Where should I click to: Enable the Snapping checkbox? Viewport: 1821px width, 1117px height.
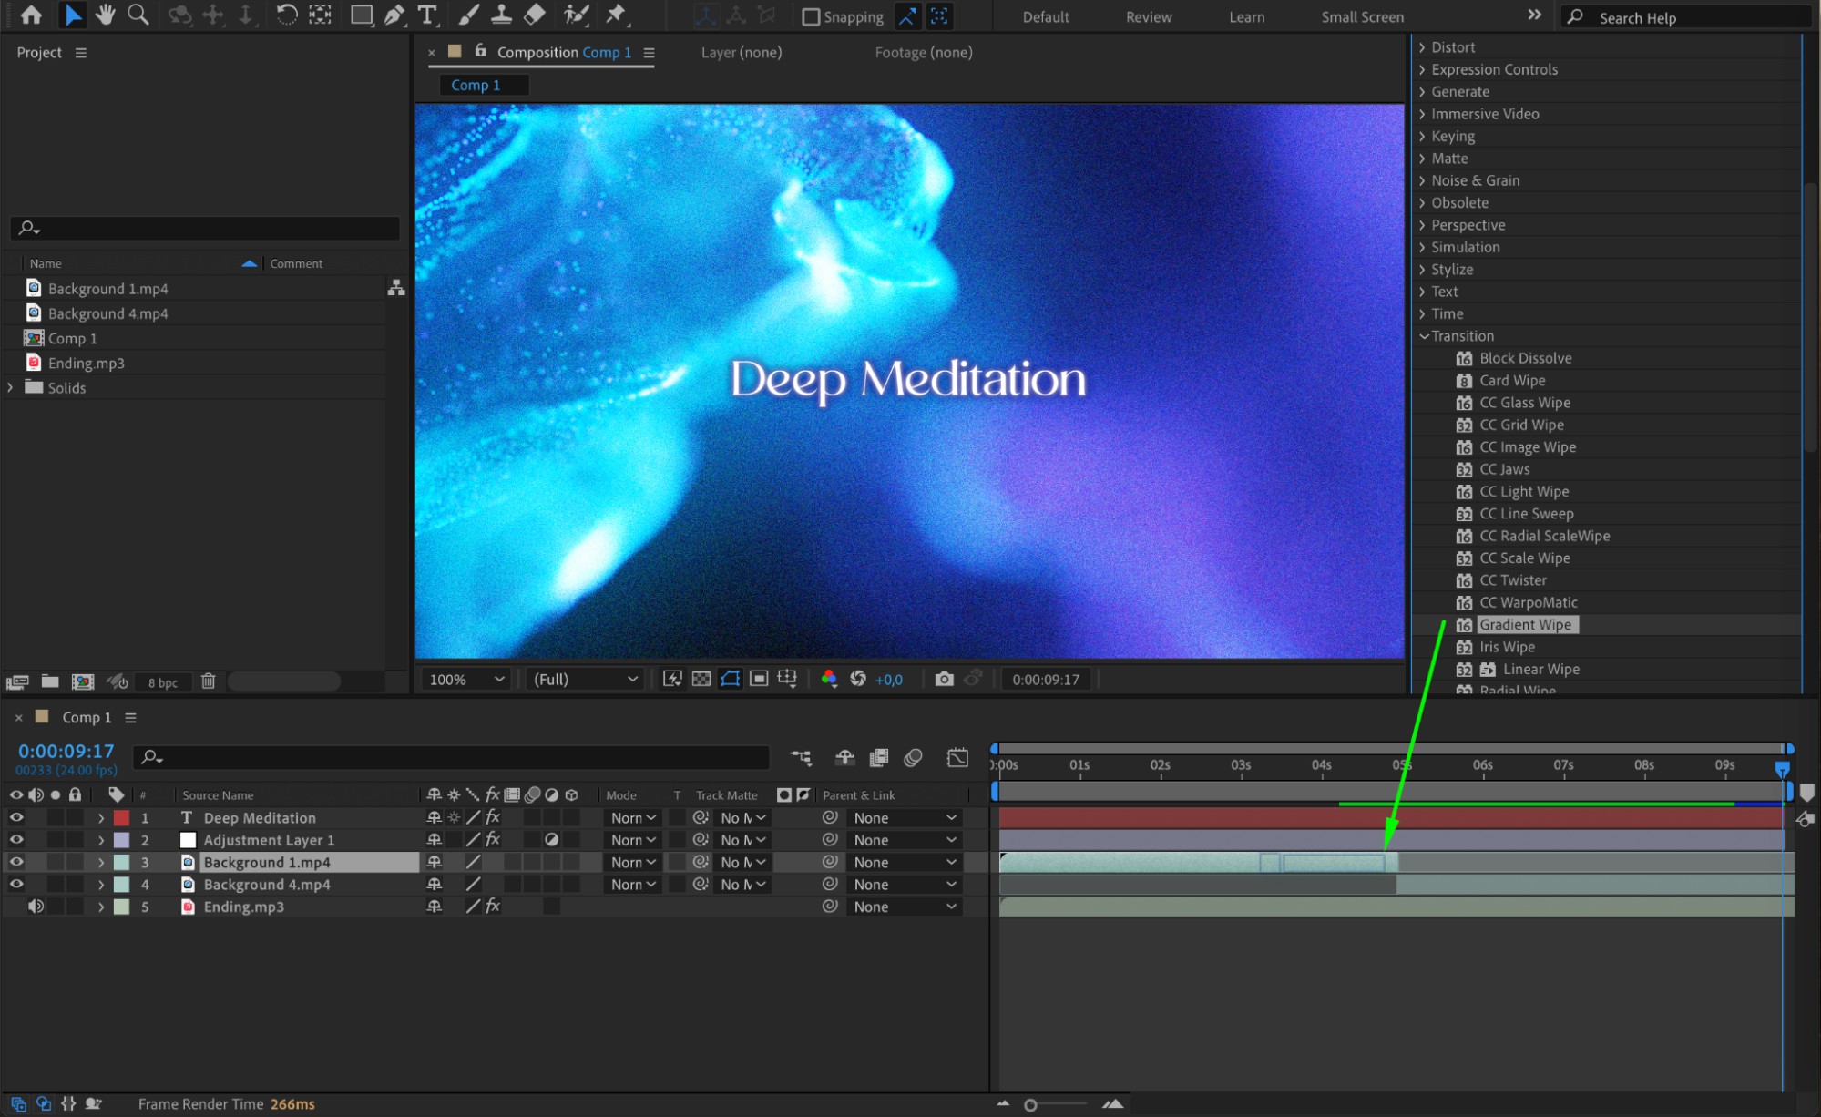(810, 16)
